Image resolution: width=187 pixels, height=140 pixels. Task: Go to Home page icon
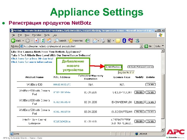coord(49,41)
